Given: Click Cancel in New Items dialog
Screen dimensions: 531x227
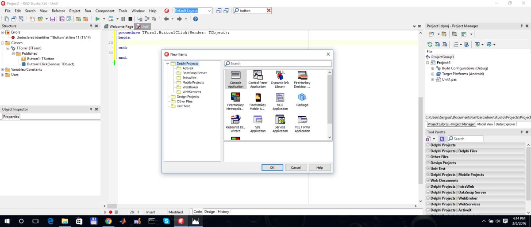Looking at the screenshot, I should 296,167.
